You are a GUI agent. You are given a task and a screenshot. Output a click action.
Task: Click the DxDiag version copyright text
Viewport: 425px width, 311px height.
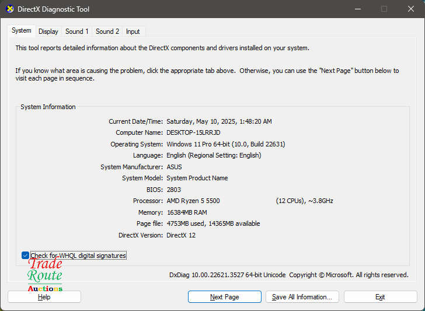(x=288, y=275)
